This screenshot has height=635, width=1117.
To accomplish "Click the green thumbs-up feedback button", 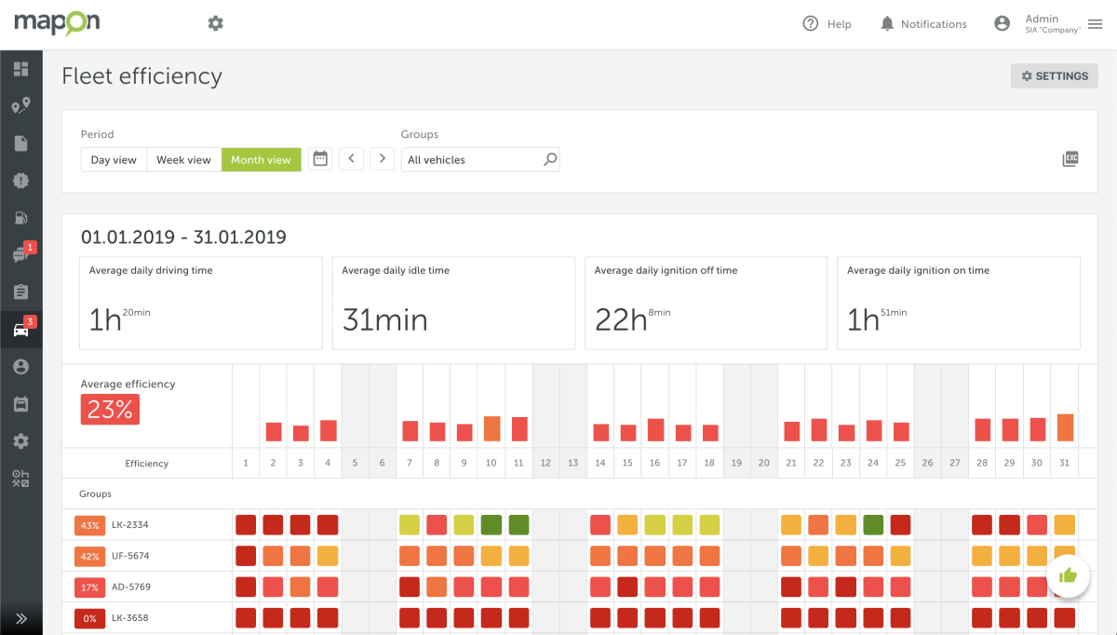I will [x=1068, y=575].
